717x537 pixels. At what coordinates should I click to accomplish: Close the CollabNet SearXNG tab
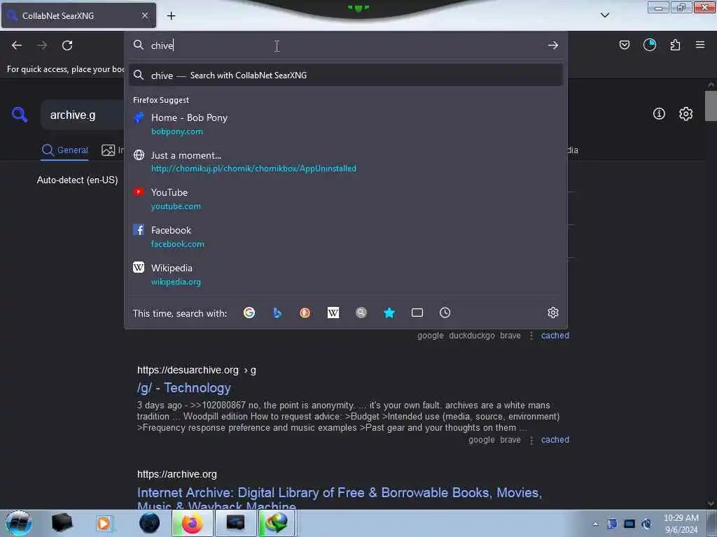click(x=145, y=15)
